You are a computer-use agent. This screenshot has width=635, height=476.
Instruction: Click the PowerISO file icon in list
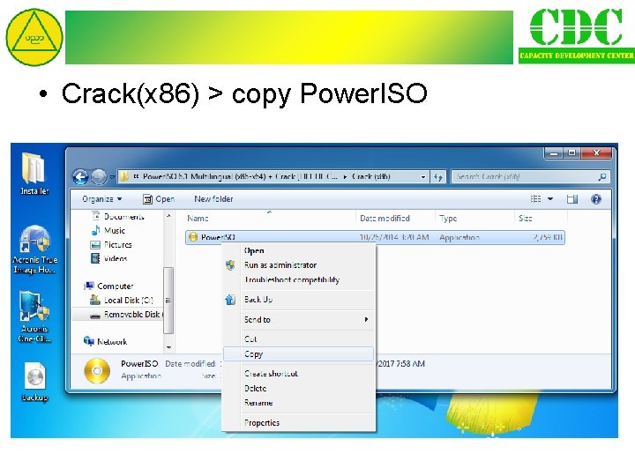(193, 237)
